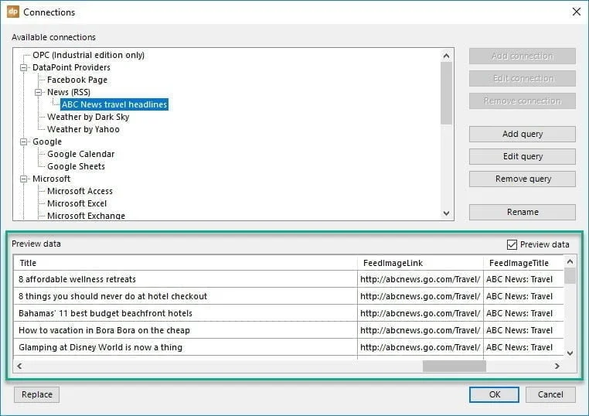Click connections tree scroll down arrow

446,213
